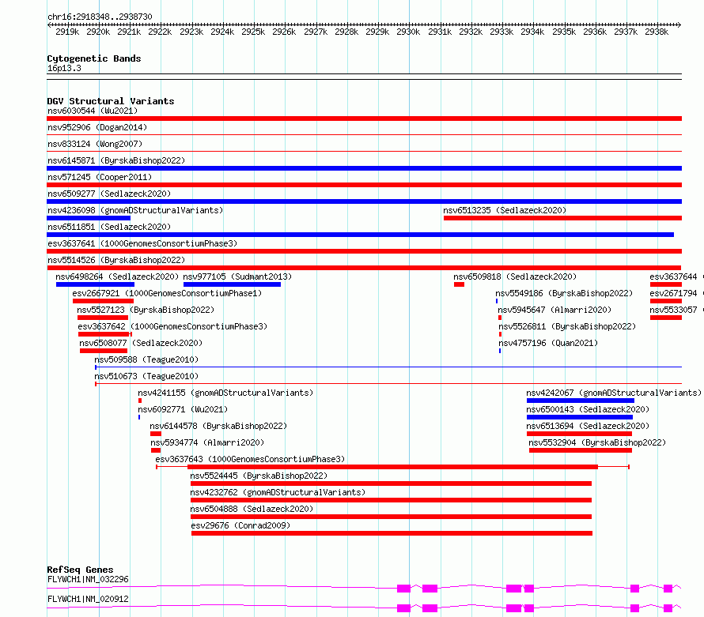
Task: Select nsv6511851 (Sedlazeck2020) label
Action: [x=109, y=227]
